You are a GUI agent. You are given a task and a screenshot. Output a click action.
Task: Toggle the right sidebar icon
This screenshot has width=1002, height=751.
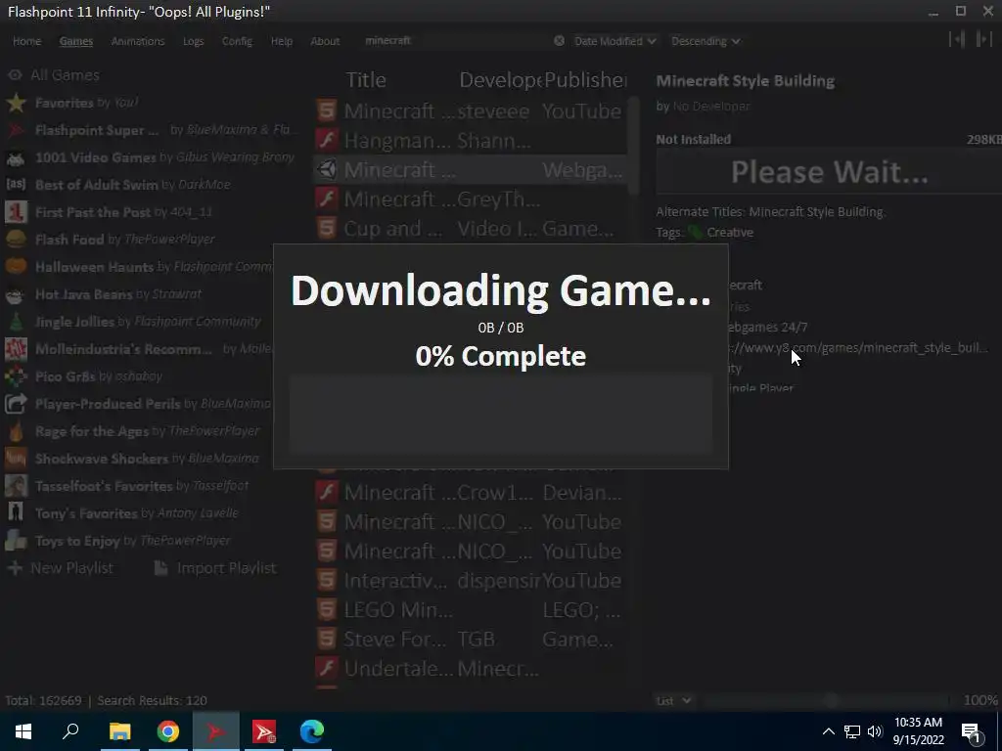983,39
